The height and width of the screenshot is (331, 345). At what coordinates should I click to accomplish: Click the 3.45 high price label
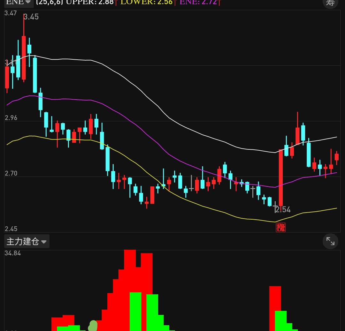[x=31, y=17]
